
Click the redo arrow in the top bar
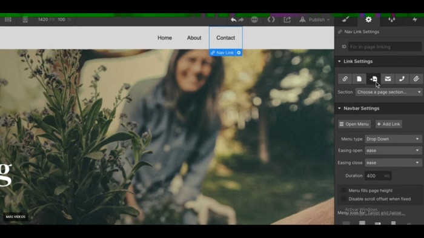(x=241, y=20)
